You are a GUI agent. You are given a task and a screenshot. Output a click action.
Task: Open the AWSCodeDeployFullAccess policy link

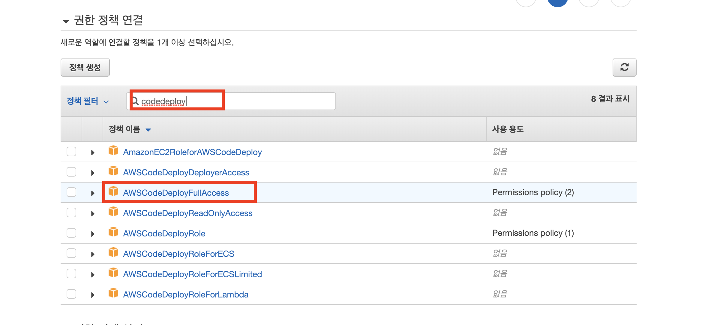click(x=176, y=193)
